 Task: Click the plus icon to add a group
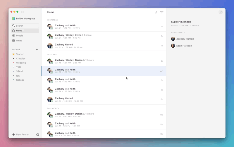click(37, 49)
